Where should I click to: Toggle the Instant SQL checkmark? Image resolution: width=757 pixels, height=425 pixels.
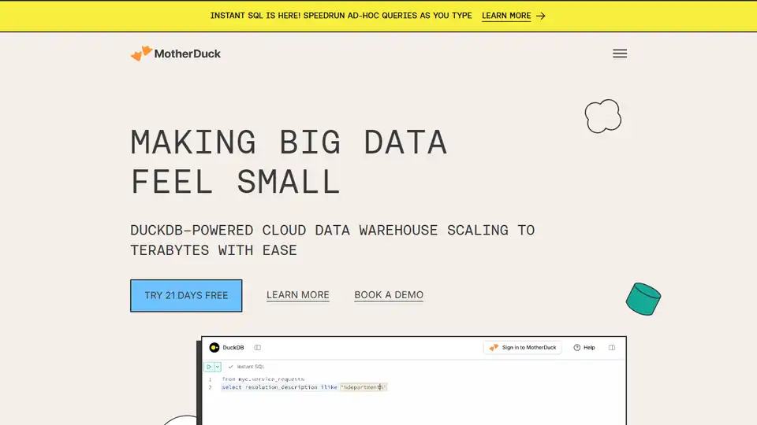click(231, 367)
